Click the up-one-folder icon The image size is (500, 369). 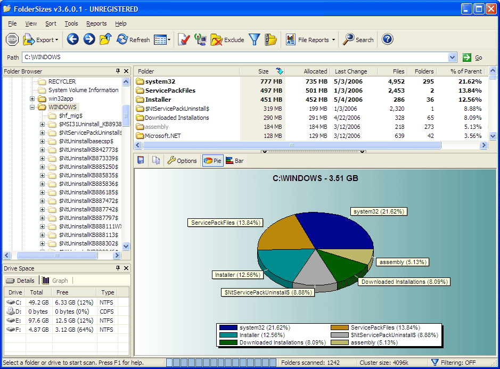click(105, 39)
